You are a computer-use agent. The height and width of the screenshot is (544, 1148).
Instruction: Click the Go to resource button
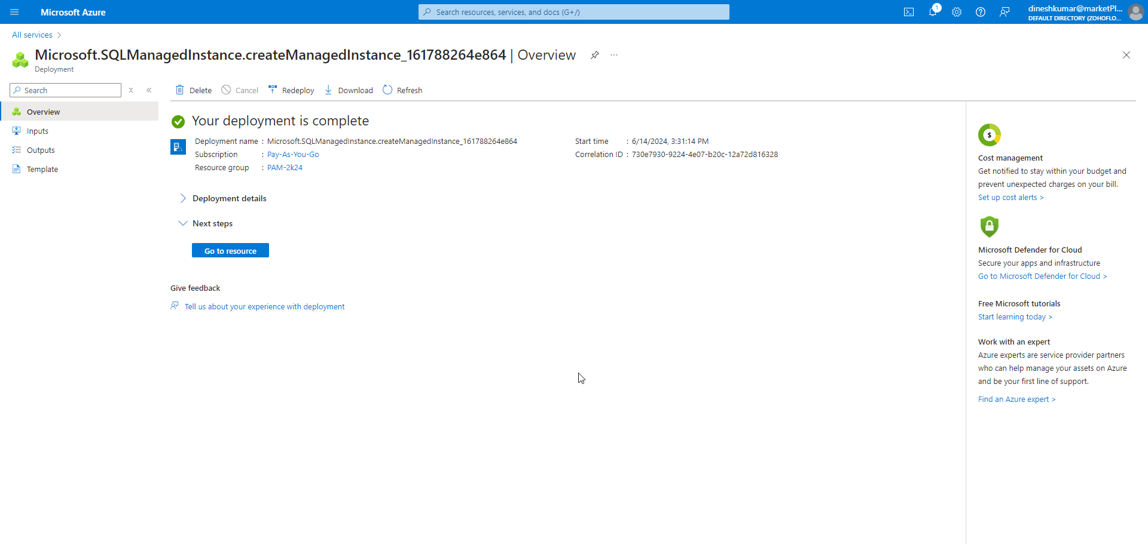[x=230, y=250]
